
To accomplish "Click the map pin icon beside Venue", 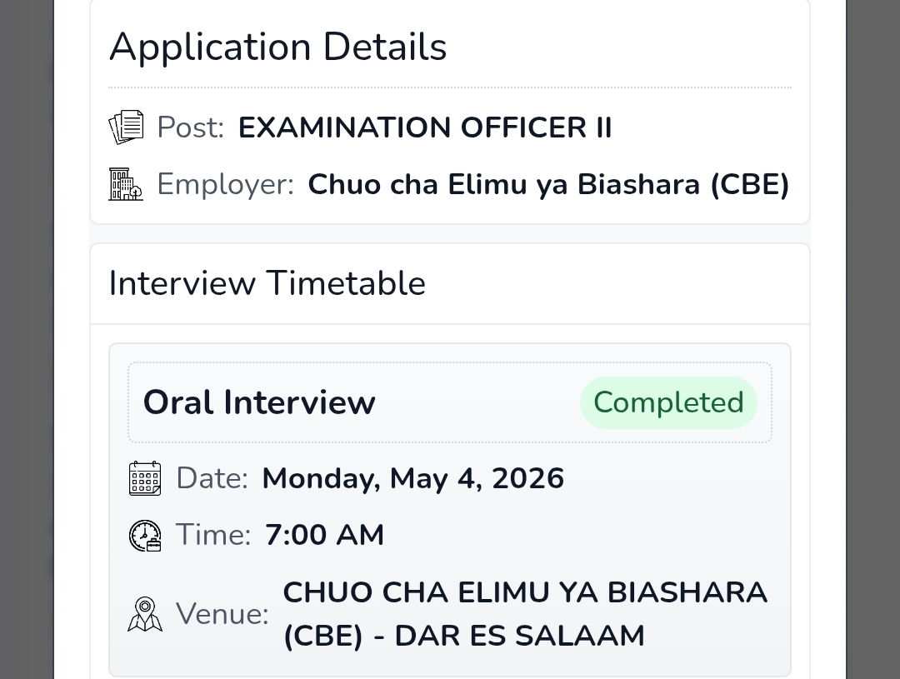I will (x=145, y=614).
